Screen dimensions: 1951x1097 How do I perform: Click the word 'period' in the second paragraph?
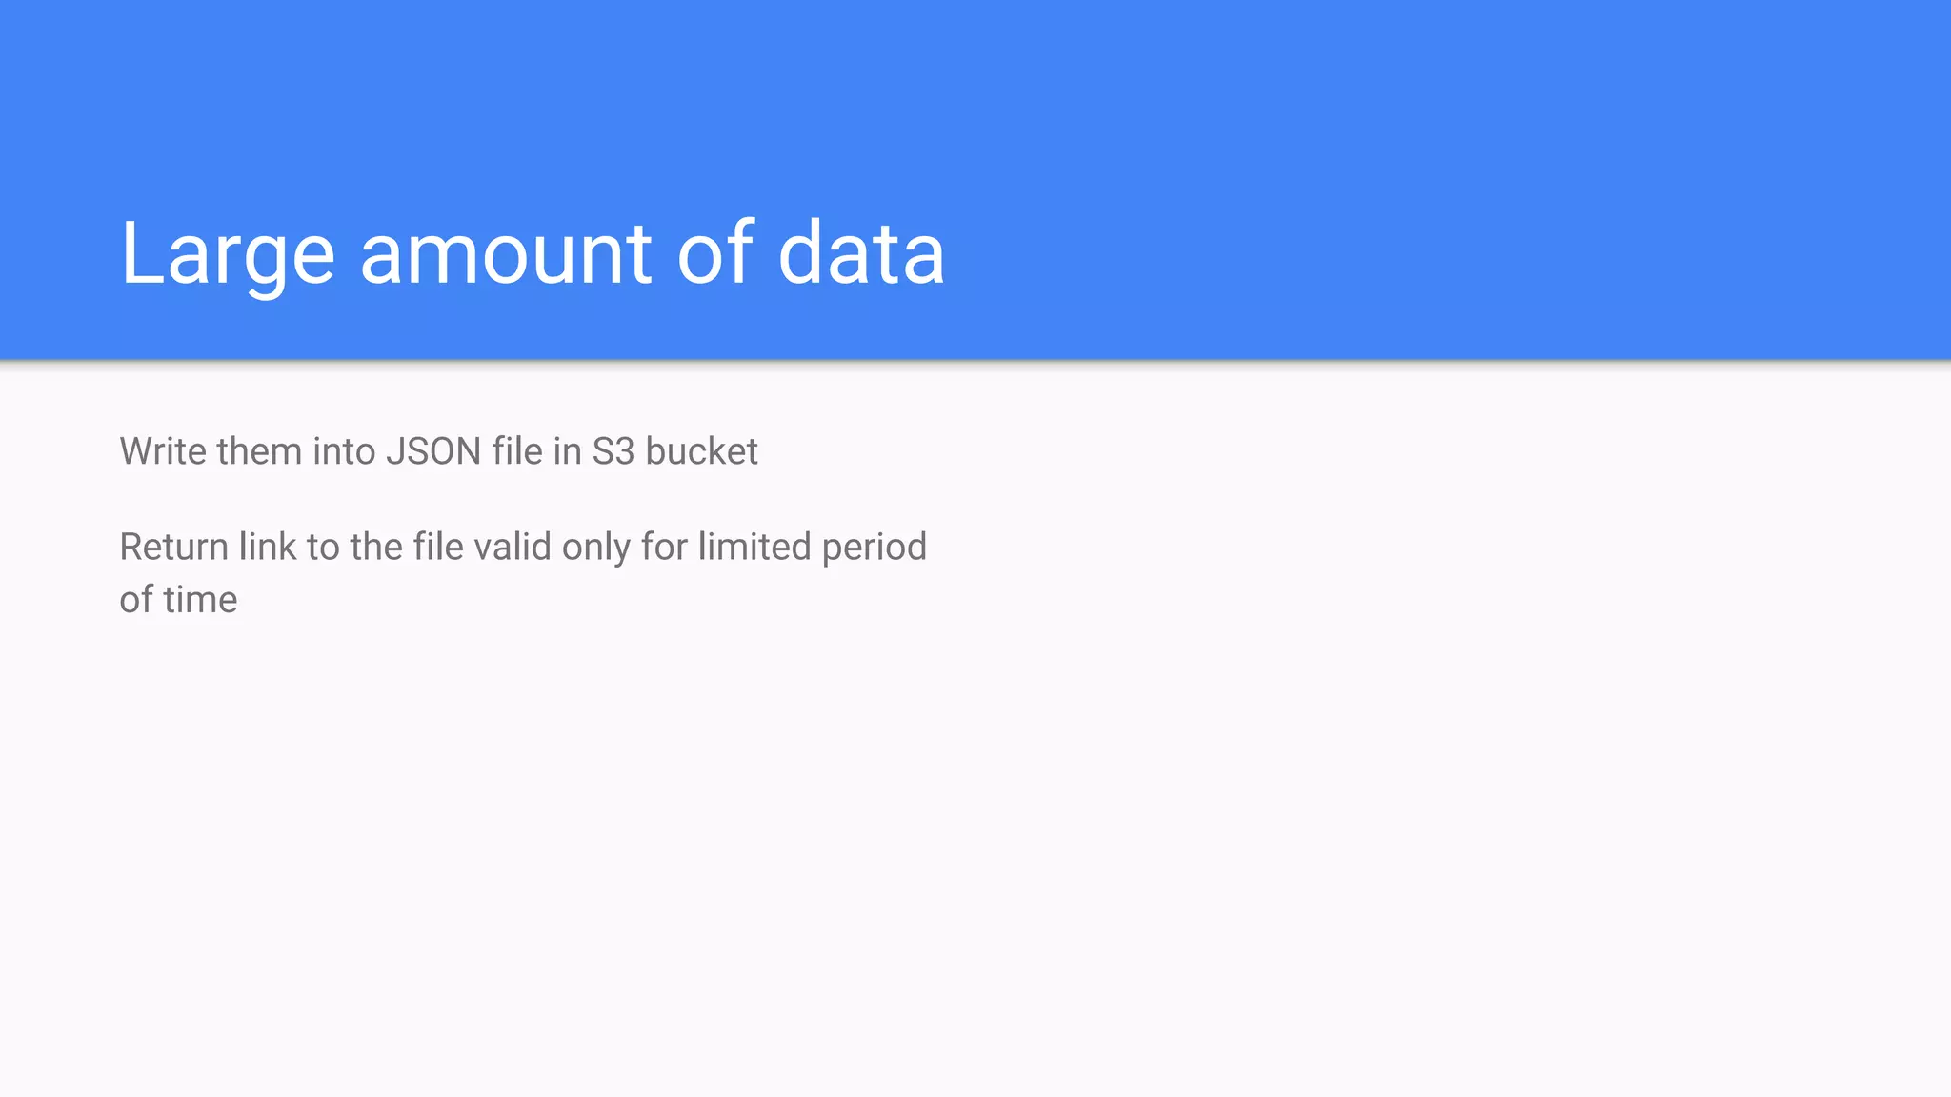[x=874, y=548]
